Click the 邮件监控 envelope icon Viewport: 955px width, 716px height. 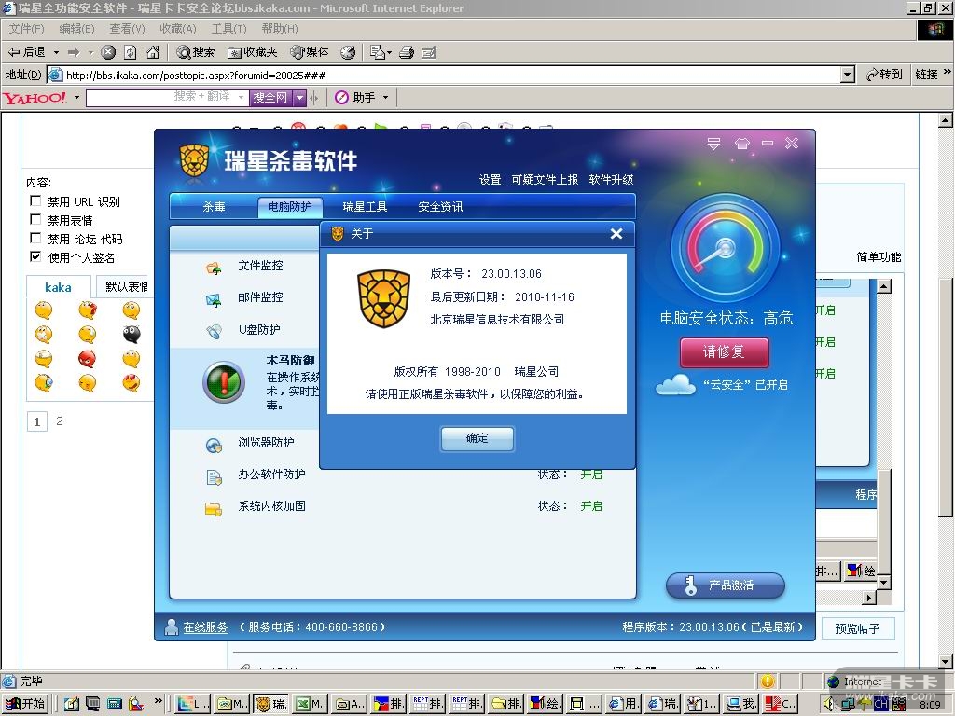(214, 299)
